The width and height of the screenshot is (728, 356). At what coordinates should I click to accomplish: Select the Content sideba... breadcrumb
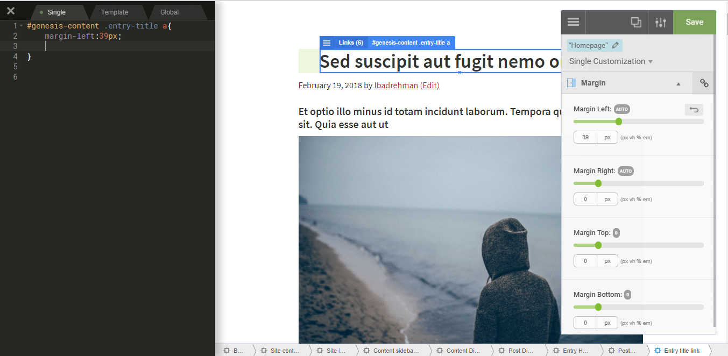click(392, 351)
